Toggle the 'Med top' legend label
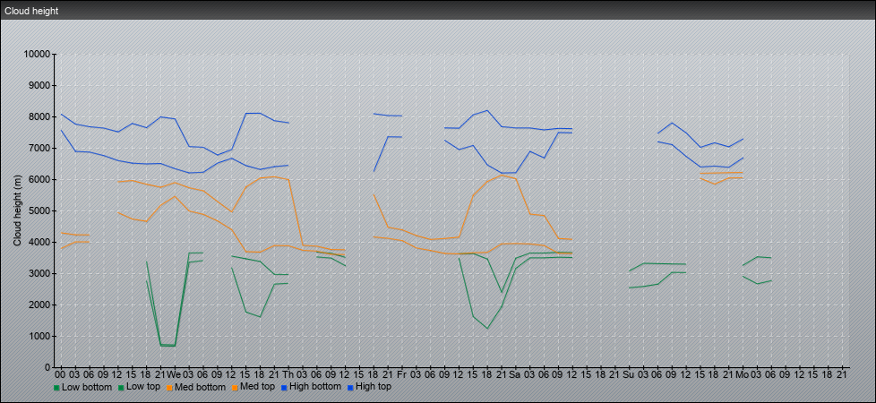 coord(258,387)
